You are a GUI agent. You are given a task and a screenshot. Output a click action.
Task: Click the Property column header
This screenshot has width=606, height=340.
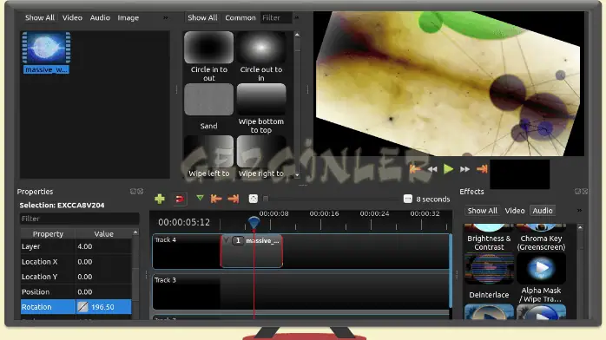[48, 234]
